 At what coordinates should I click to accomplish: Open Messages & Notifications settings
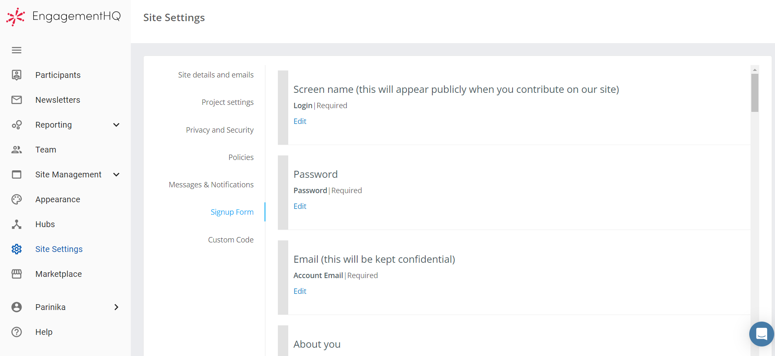coord(211,185)
